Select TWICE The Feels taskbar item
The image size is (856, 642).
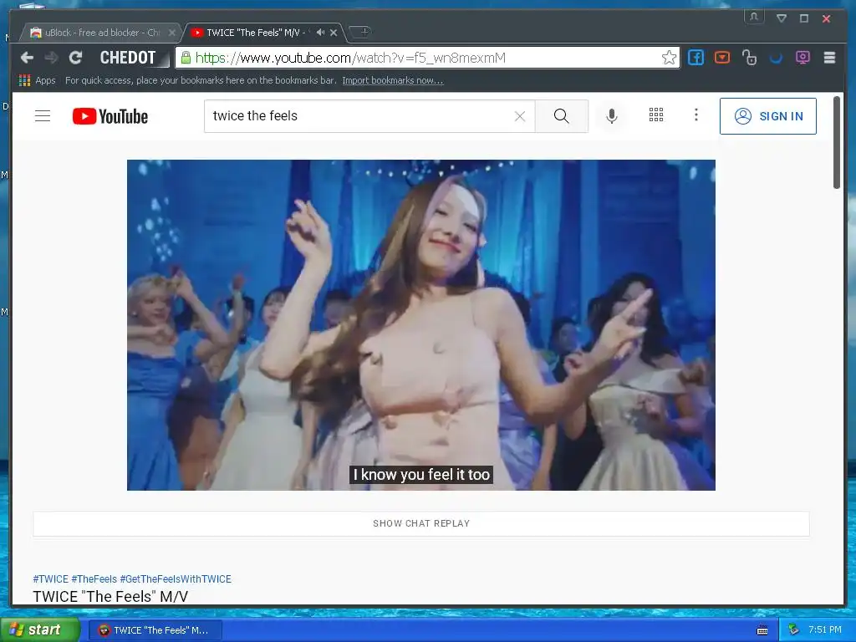tap(155, 630)
